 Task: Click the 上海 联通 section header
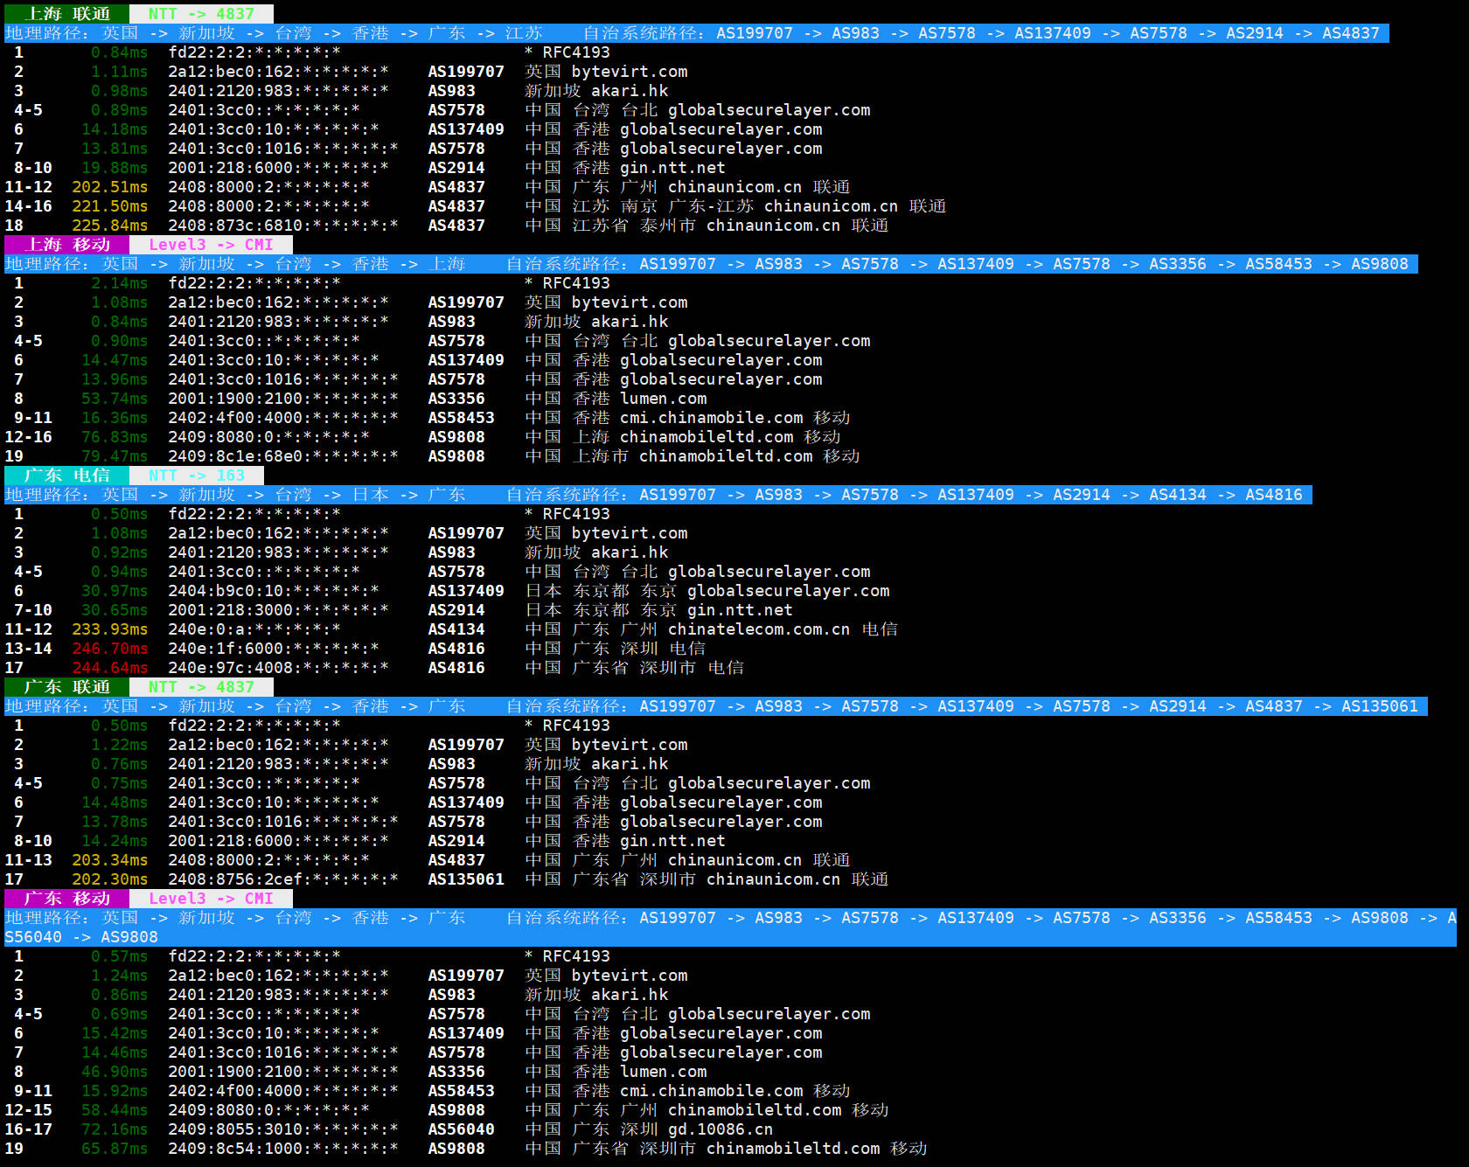point(66,14)
